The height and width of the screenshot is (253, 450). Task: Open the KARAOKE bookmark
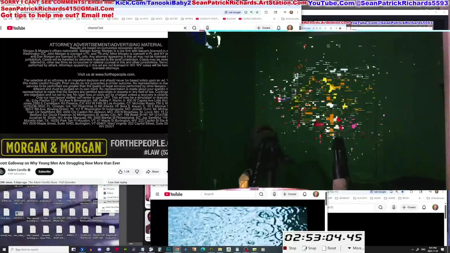tap(230, 19)
